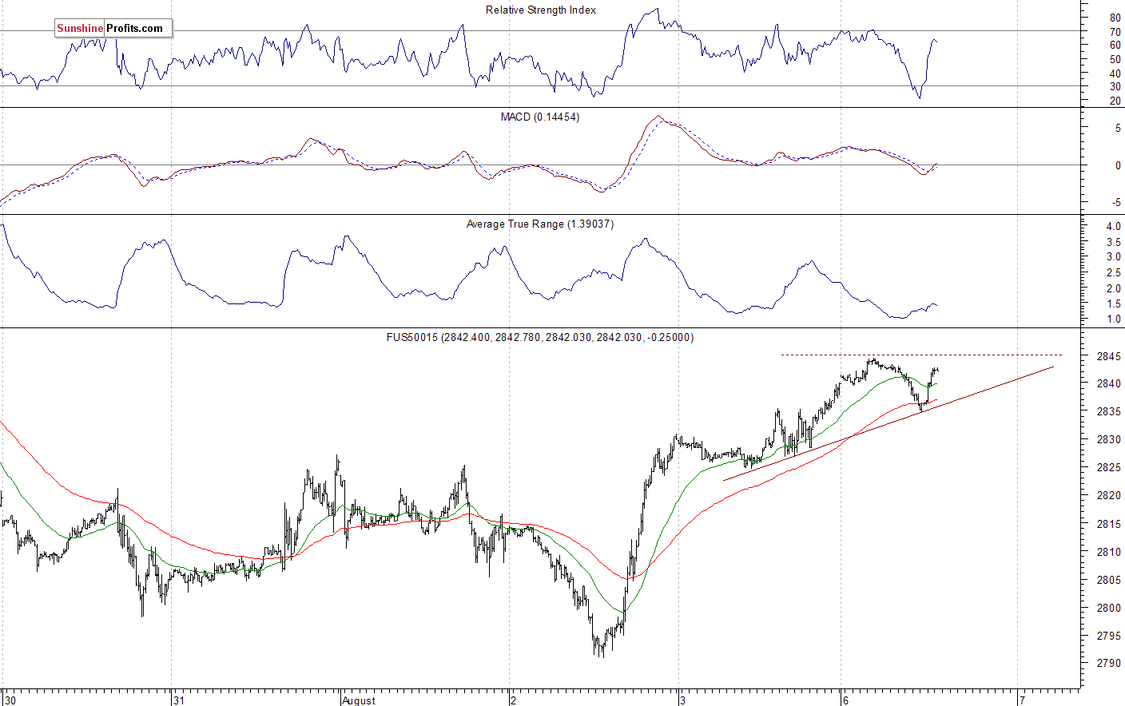Click the SunshineProfits.com logo
This screenshot has width=1125, height=706.
click(113, 29)
